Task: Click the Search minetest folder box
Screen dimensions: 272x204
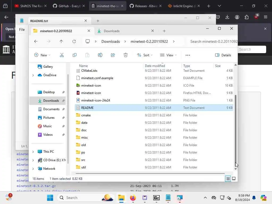Action: (x=213, y=41)
